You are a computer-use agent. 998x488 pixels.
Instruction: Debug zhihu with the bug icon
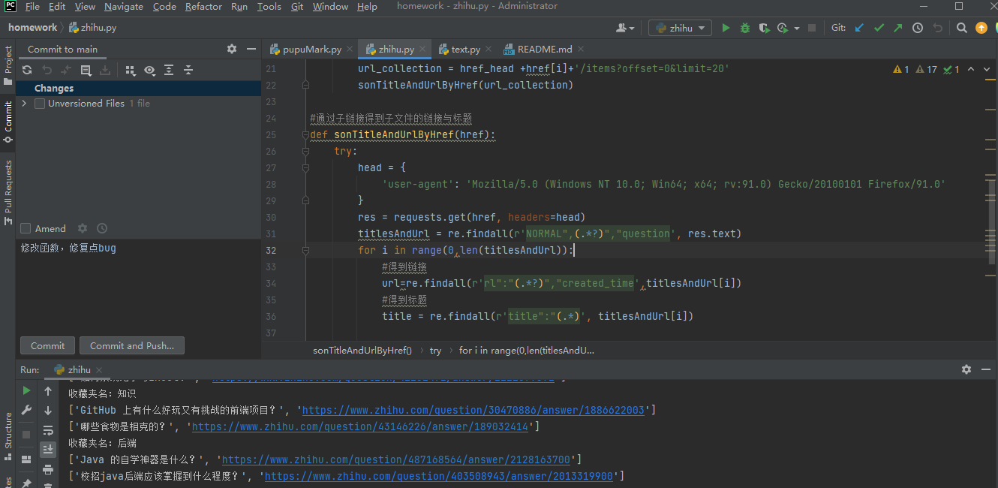[x=745, y=28]
